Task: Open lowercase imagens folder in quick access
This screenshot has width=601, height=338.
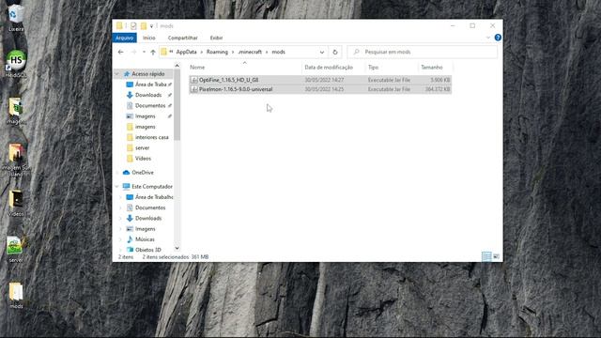Action: [145, 127]
